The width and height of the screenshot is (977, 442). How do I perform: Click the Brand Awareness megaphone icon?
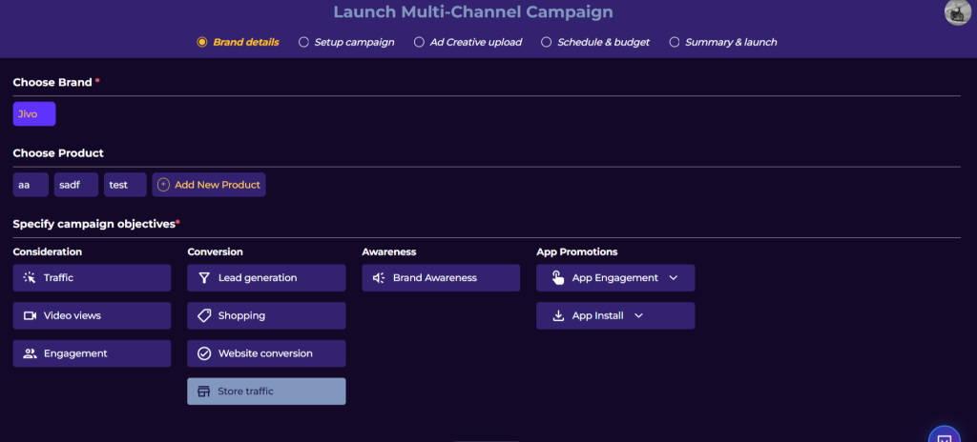[379, 278]
